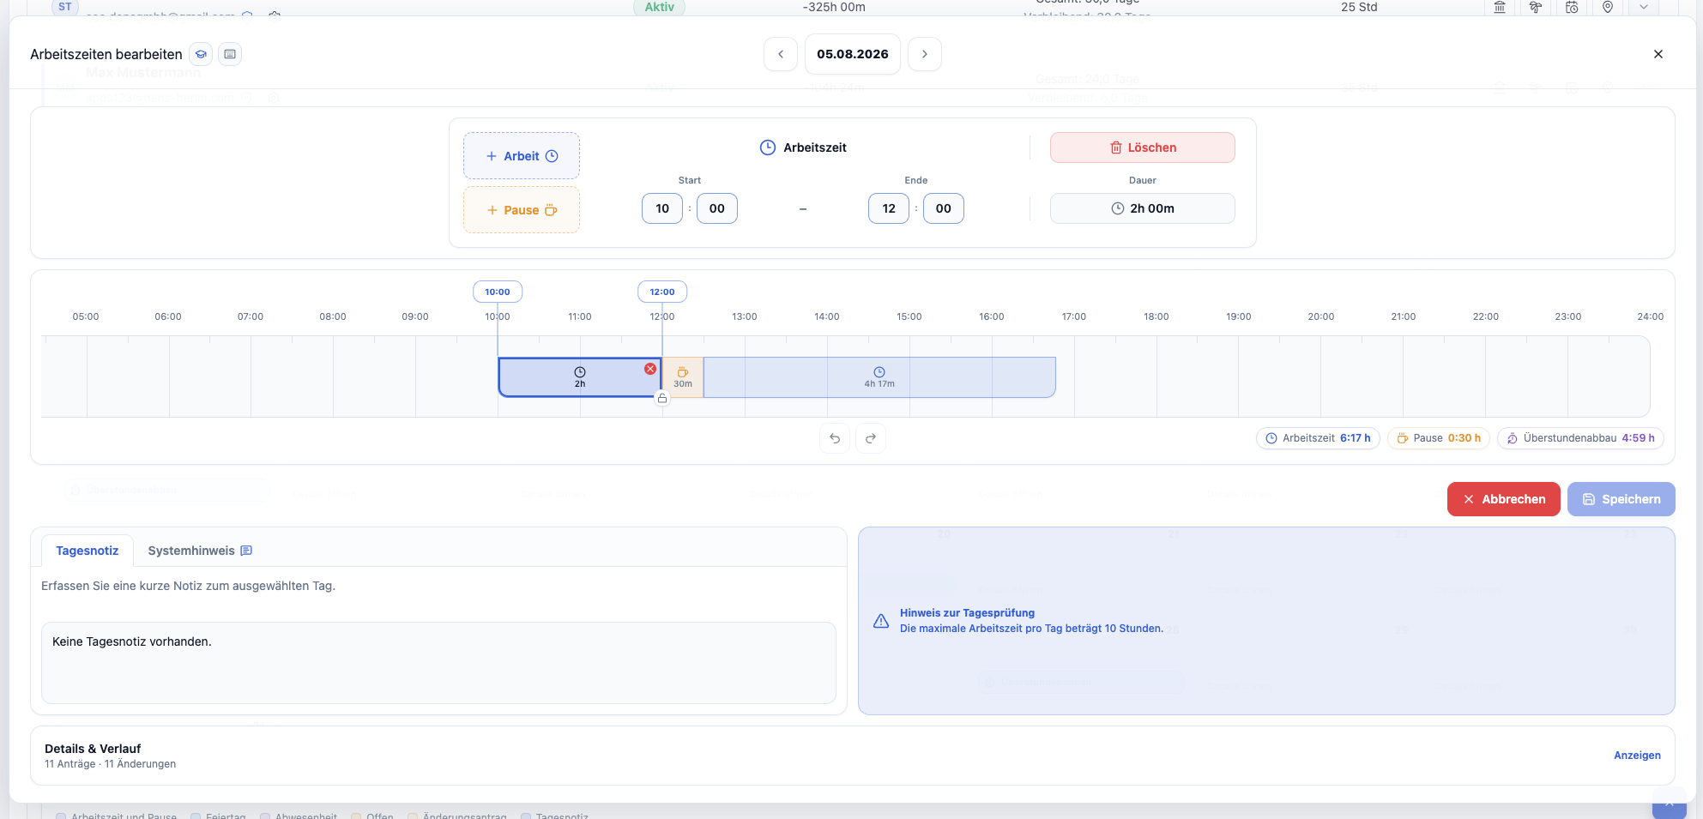Edit the start minutes field
This screenshot has height=819, width=1703.
click(717, 208)
